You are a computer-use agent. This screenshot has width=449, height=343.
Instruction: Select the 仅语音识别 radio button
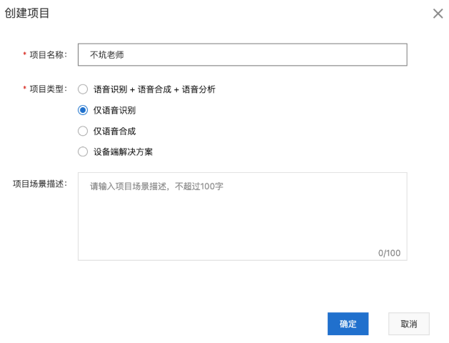[83, 110]
